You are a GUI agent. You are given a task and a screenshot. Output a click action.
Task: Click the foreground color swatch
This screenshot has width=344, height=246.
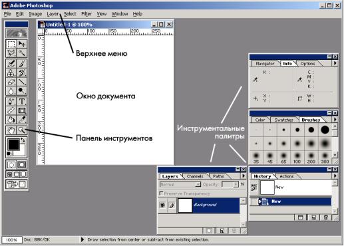click(x=13, y=144)
